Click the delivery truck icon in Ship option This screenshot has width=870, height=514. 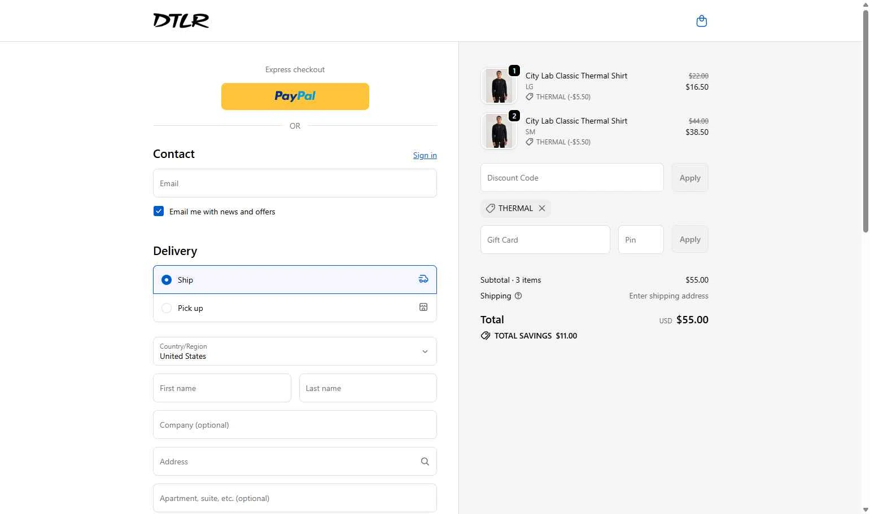pos(423,279)
